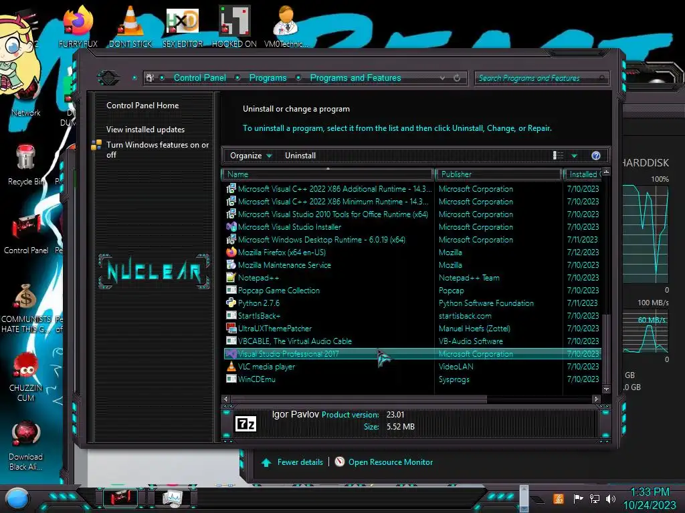Open the DONT STICK VLC desktop icon
Image resolution: width=685 pixels, height=513 pixels.
tap(130, 26)
